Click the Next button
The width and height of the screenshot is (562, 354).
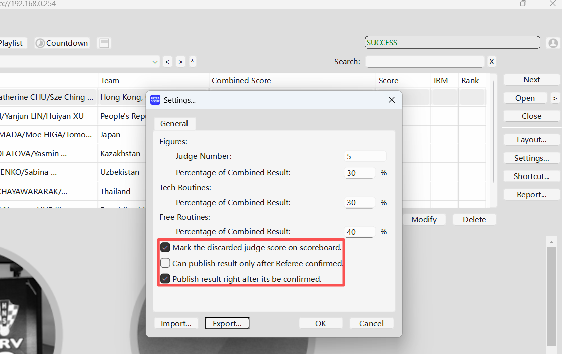tap(531, 80)
